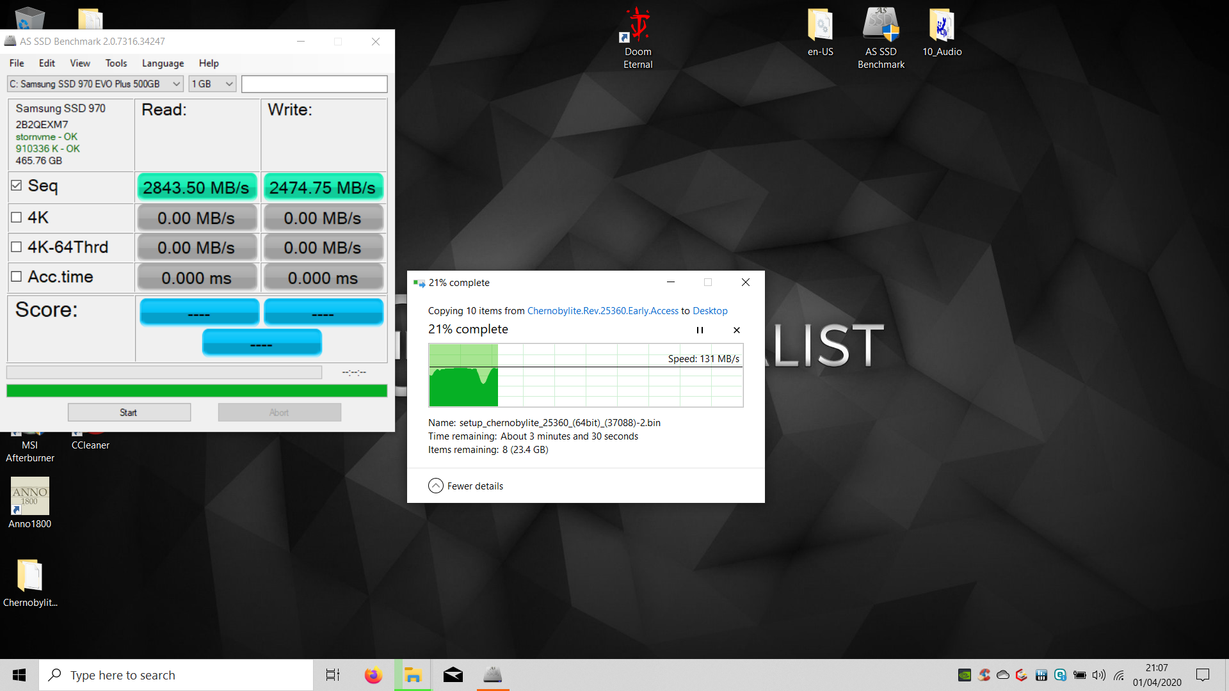This screenshot has width=1229, height=691.
Task: Click the Start benchmark button
Action: [129, 412]
